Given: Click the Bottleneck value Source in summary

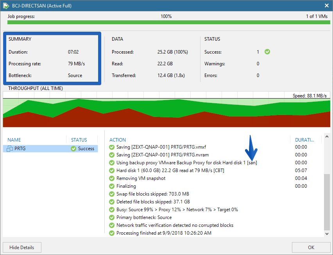Looking at the screenshot, I should pyautogui.click(x=75, y=75).
